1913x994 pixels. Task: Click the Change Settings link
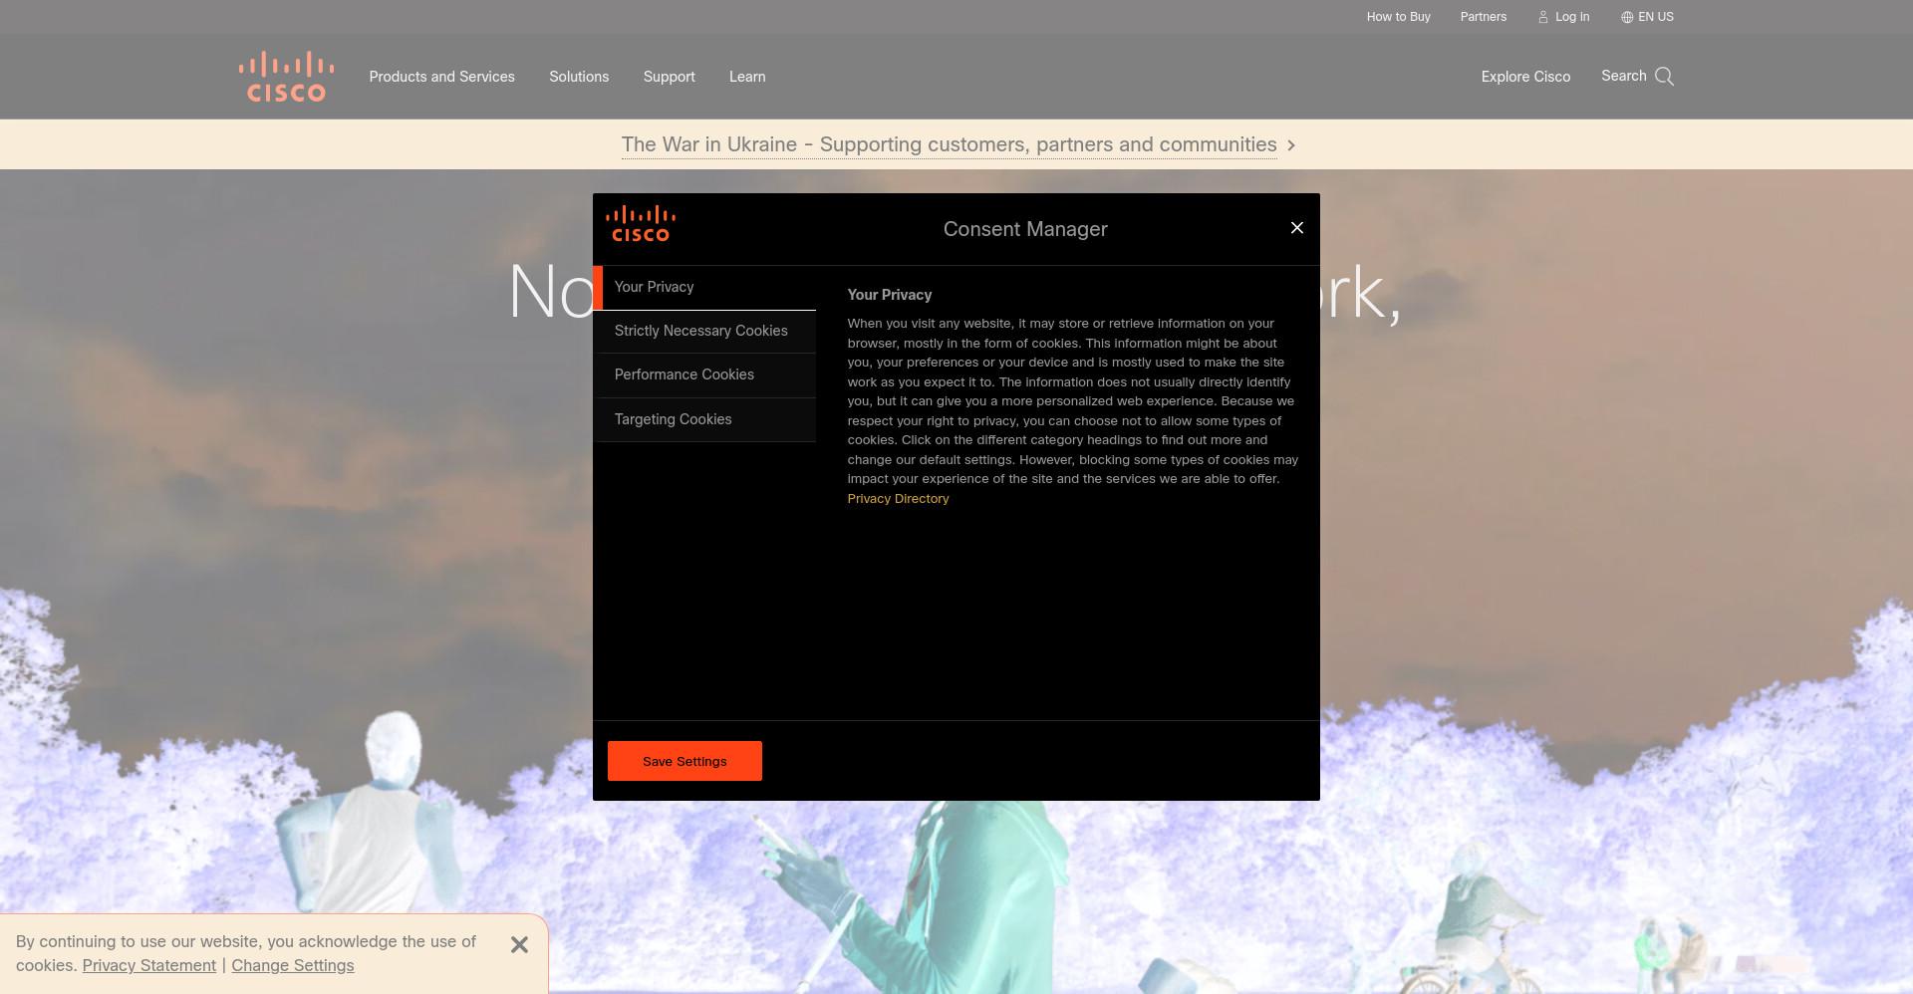tap(292, 965)
